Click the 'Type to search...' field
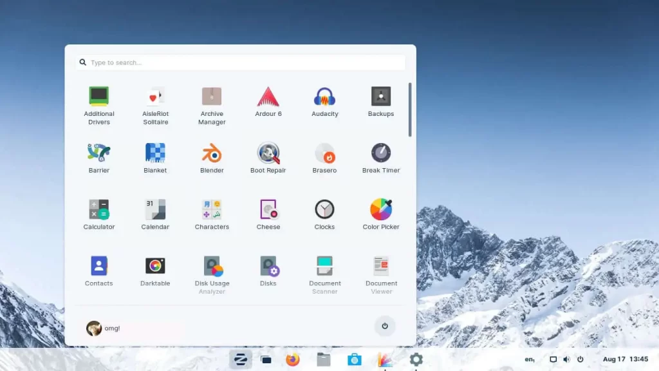Image resolution: width=659 pixels, height=371 pixels. 241,62
